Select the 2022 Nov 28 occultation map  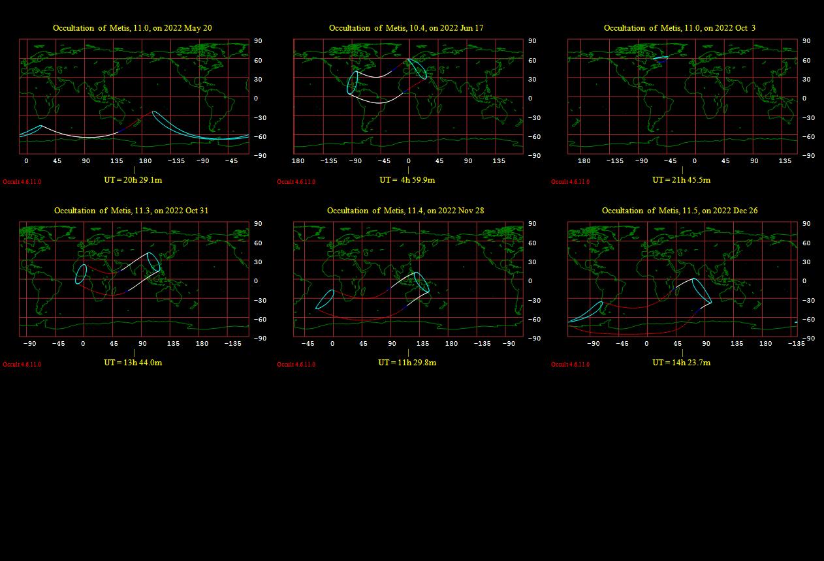[x=408, y=279]
